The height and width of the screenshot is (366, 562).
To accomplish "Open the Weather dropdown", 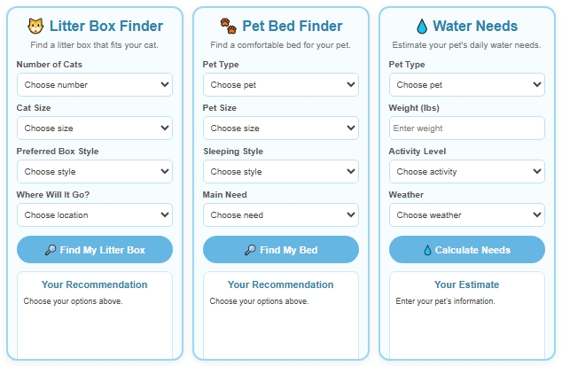I will [x=467, y=214].
